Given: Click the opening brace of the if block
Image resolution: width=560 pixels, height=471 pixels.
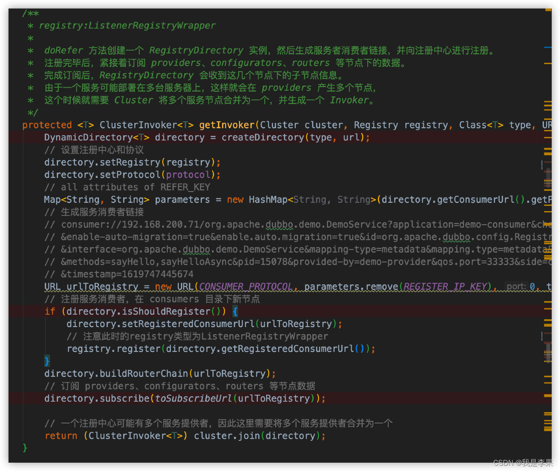Looking at the screenshot, I should pos(235,311).
